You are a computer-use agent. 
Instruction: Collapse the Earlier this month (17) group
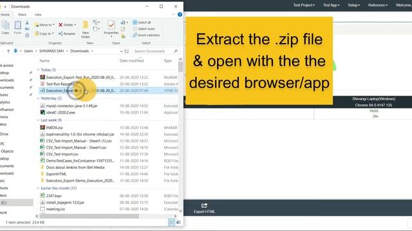click(x=38, y=188)
